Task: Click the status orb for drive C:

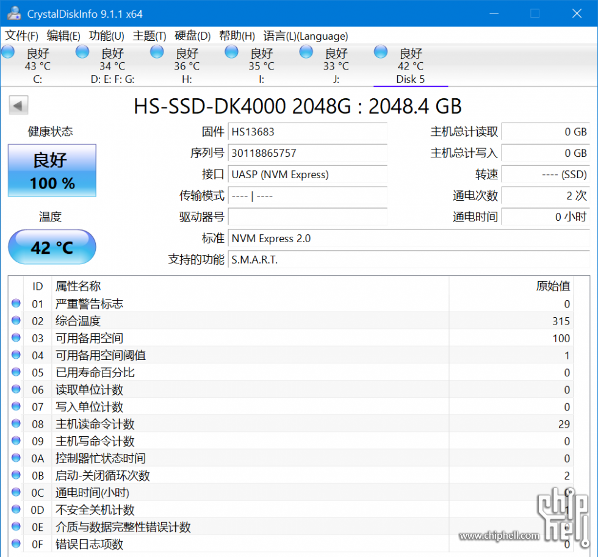Action: (7, 52)
